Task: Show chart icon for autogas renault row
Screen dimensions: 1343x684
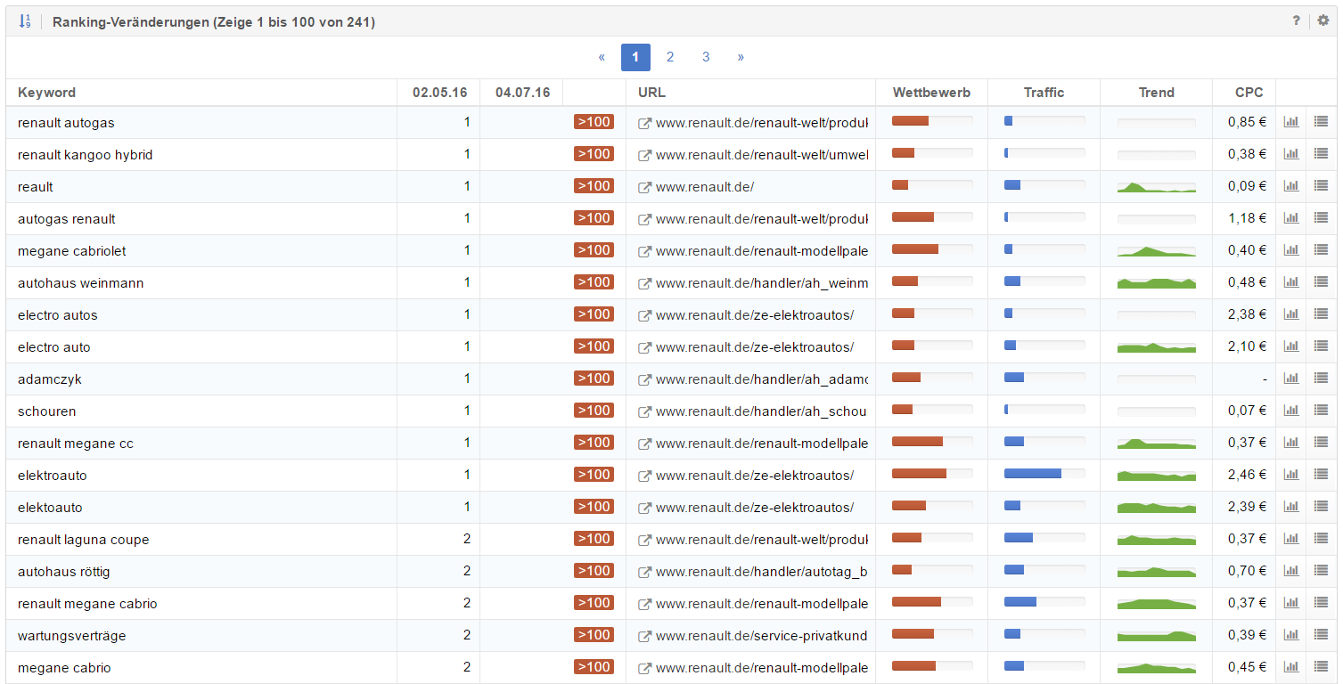Action: pos(1291,218)
